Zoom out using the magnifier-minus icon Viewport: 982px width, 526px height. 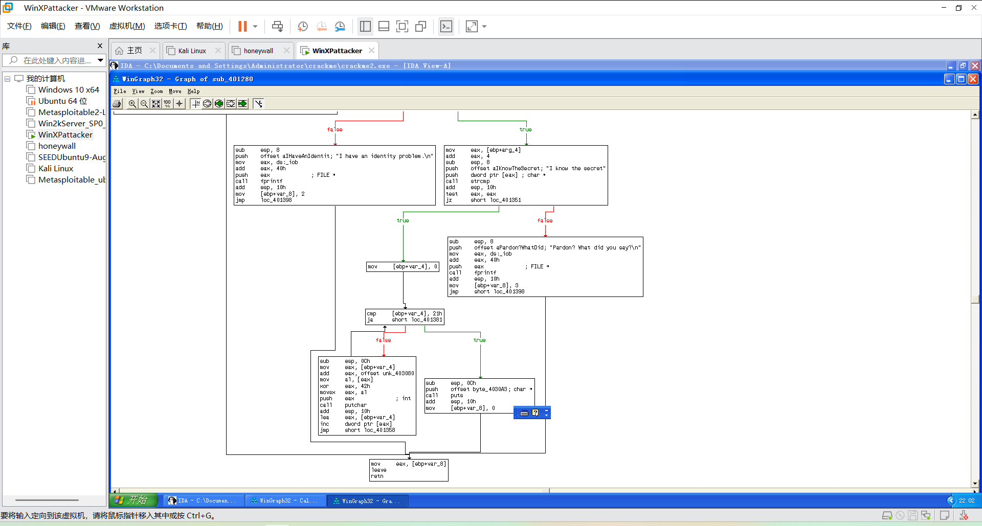pyautogui.click(x=144, y=104)
